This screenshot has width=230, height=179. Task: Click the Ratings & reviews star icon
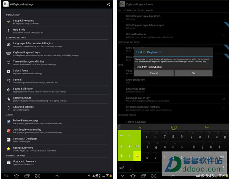pyautogui.click(x=8, y=149)
